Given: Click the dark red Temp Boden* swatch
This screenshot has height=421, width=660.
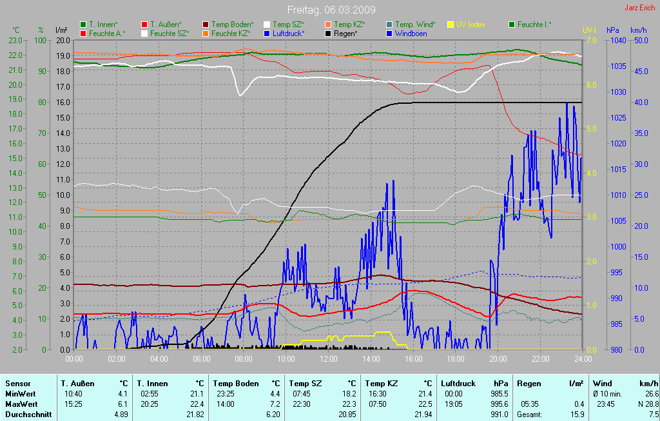Looking at the screenshot, I should point(206,24).
